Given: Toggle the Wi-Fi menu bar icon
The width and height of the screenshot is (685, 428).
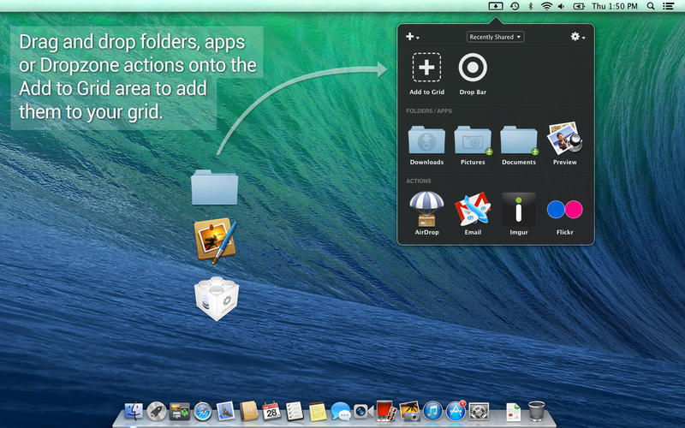Looking at the screenshot, I should pyautogui.click(x=546, y=6).
